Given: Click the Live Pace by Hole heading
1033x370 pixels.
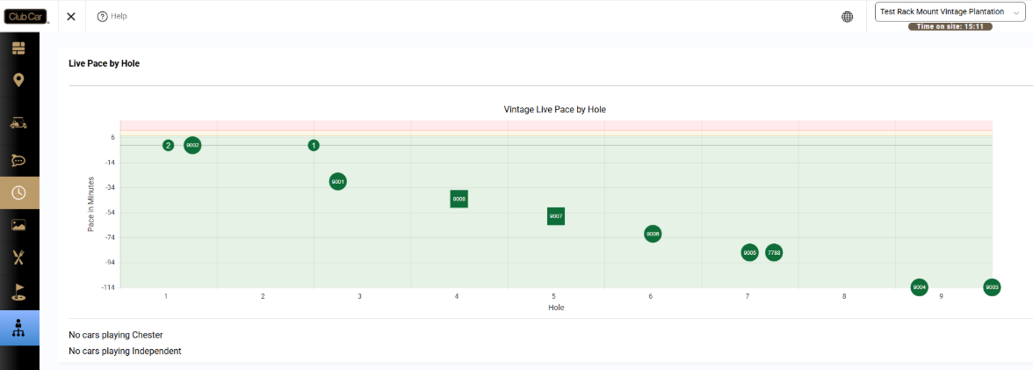Looking at the screenshot, I should coord(104,64).
